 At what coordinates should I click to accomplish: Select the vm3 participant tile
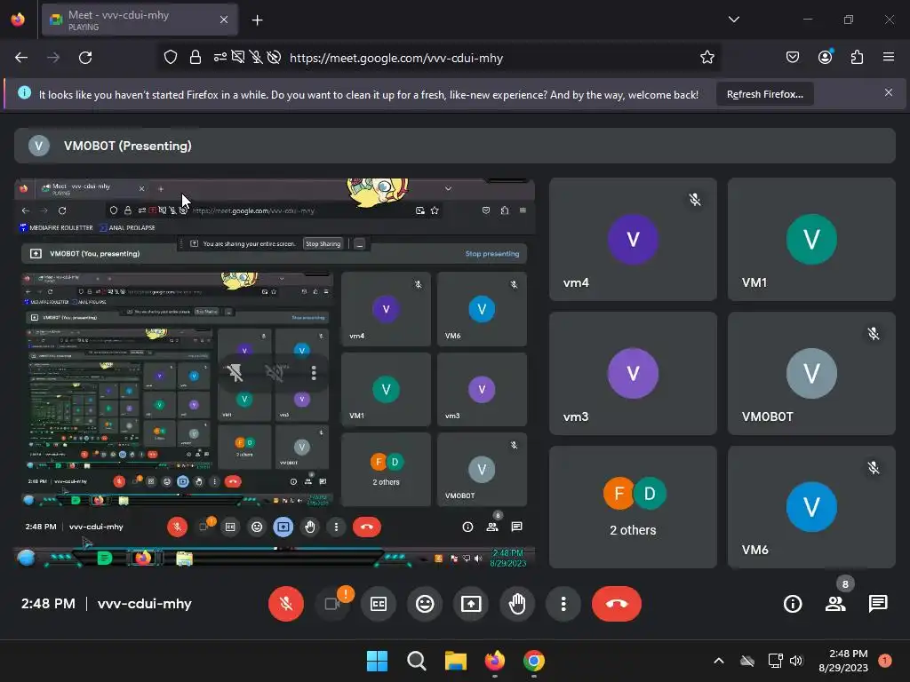[633, 373]
